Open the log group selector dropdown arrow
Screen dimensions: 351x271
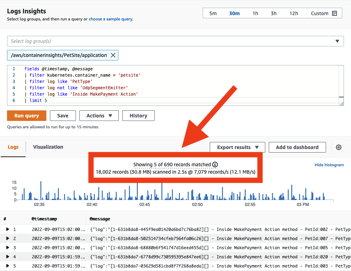(337, 41)
